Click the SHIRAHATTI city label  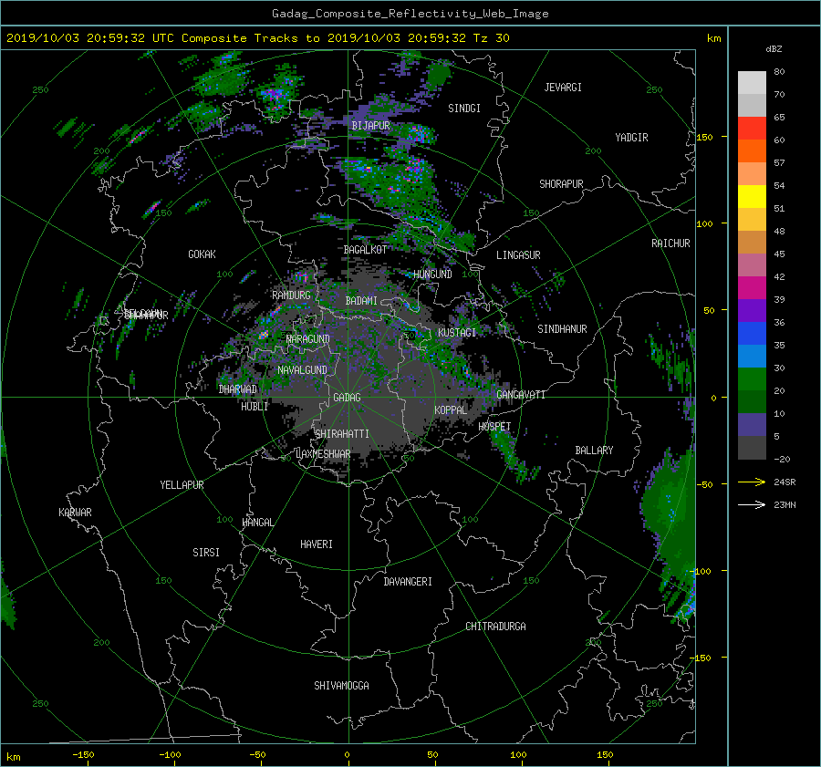click(342, 434)
